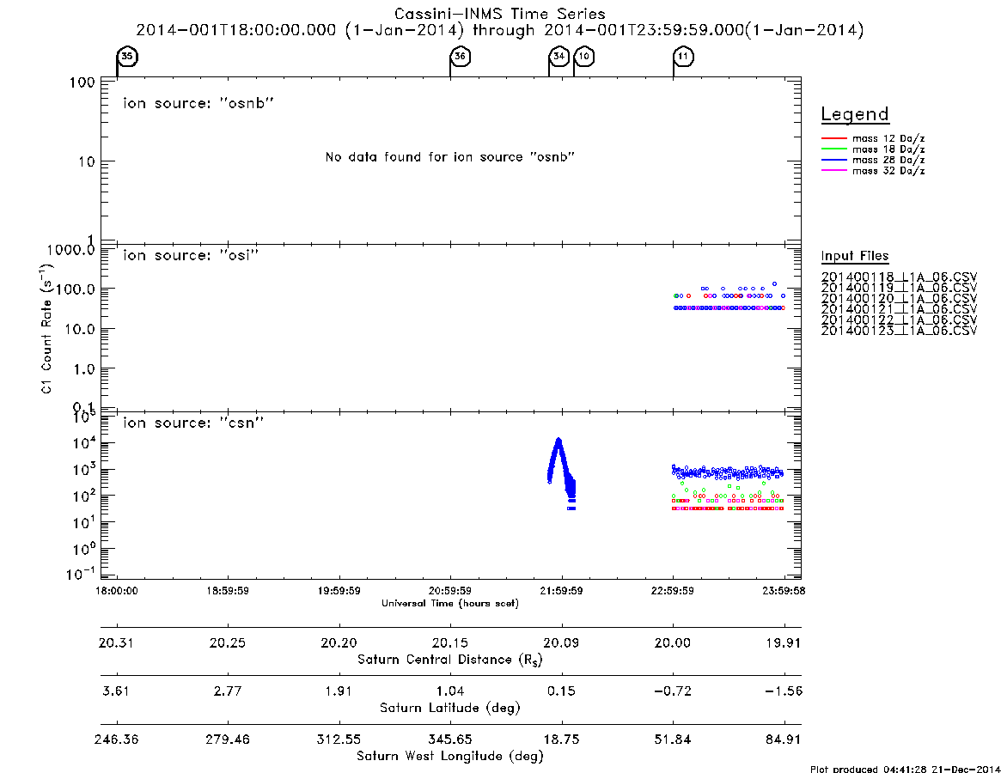Click the date range subtitle under the title
The height and width of the screenshot is (773, 1001).
(x=500, y=30)
